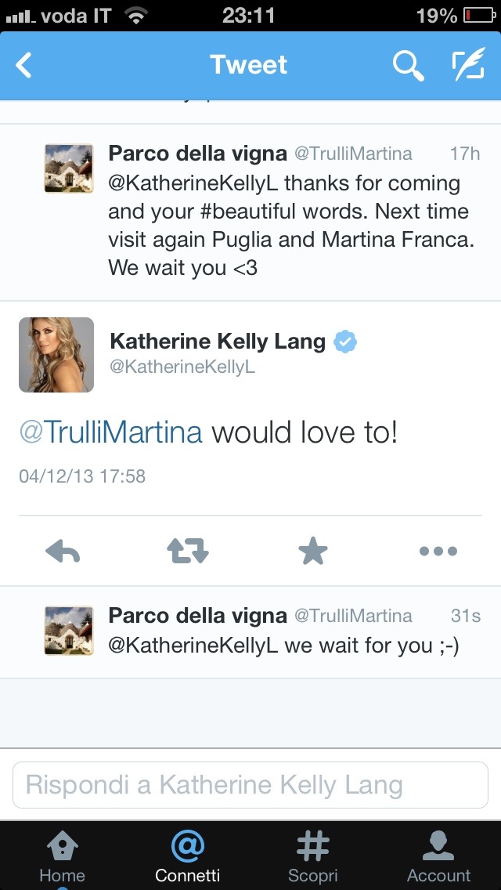This screenshot has height=890, width=501.
Task: Tap the Parco della vigna avatar in top reply
Action: (x=69, y=168)
